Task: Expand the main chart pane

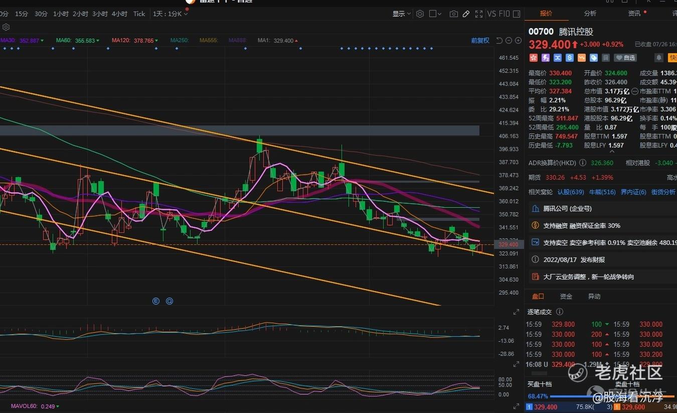Action: pyautogui.click(x=516, y=312)
